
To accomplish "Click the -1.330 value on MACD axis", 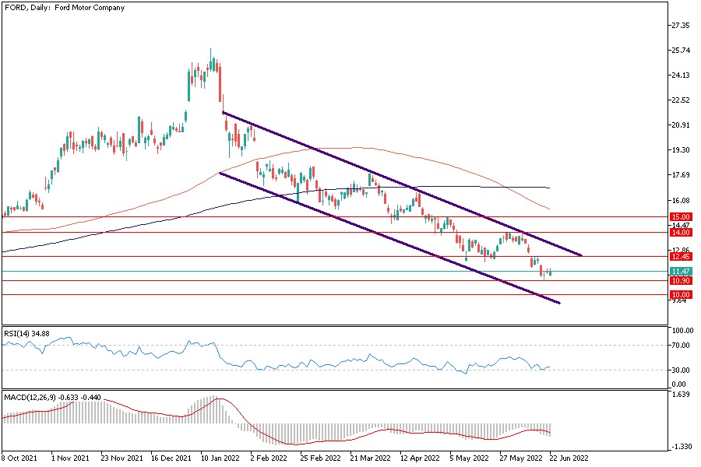I will click(x=680, y=446).
